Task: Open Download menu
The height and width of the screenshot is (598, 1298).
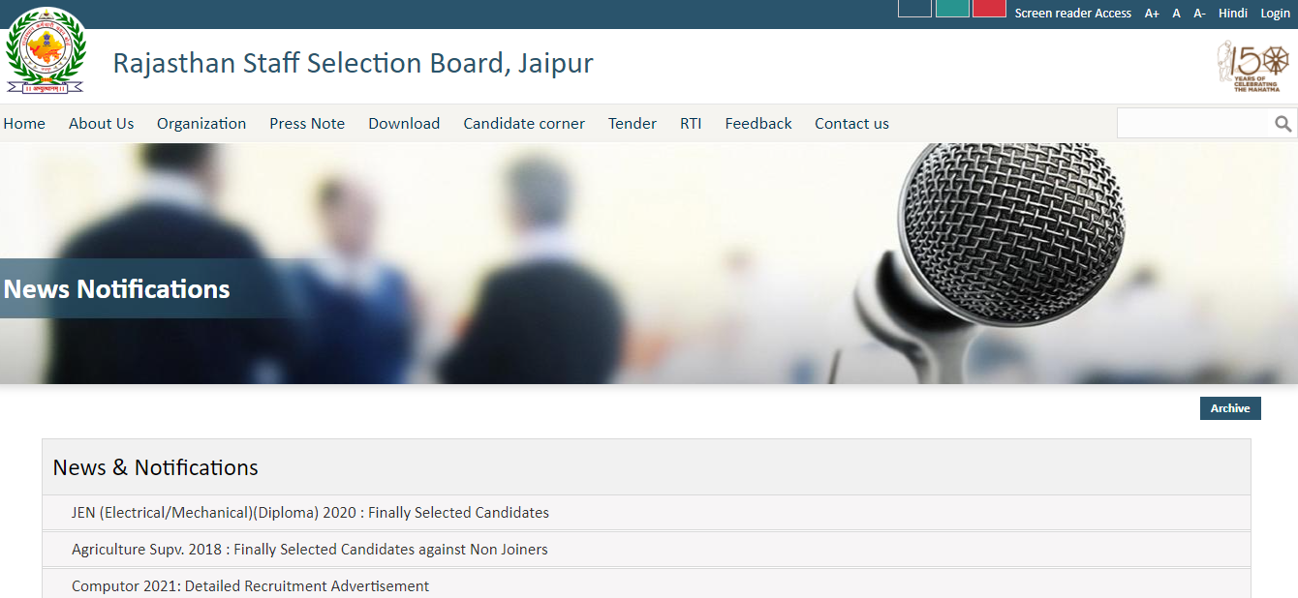Action: click(x=404, y=123)
